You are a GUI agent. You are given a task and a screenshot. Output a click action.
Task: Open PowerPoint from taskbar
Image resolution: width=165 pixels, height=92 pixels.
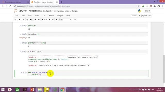click(32, 90)
